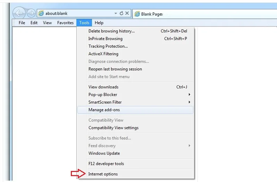This screenshot has height=182, width=277.
Task: Click the IE icon on Blank Page tab
Action: 137,14
